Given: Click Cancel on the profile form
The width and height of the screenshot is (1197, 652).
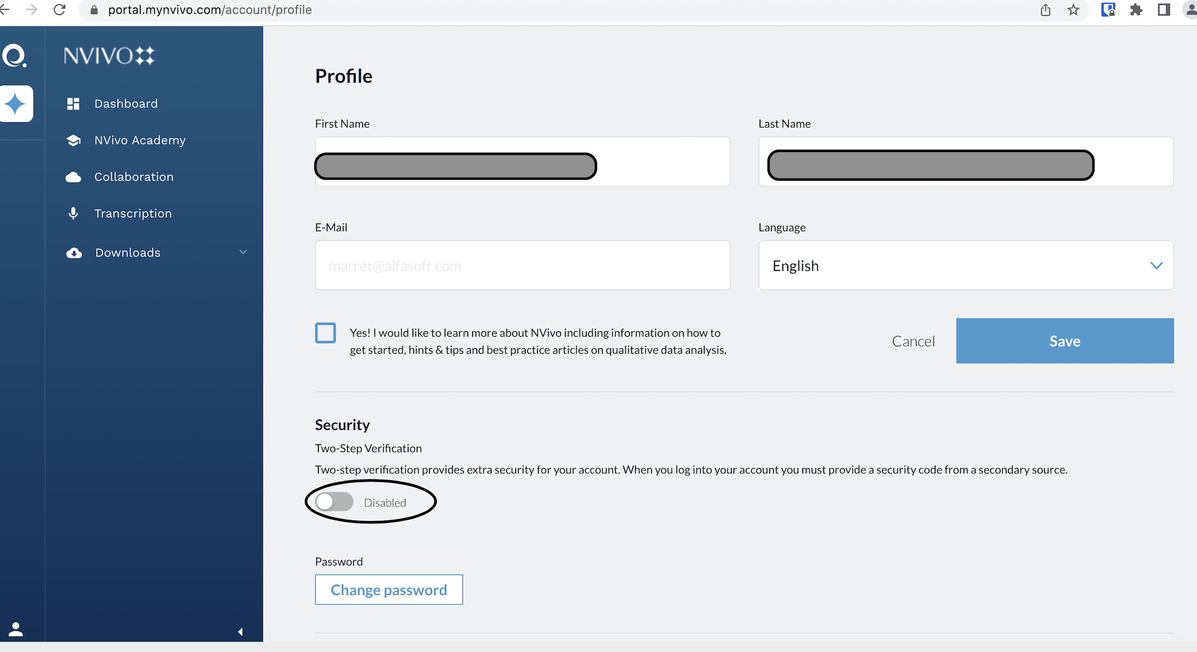Looking at the screenshot, I should pos(913,341).
